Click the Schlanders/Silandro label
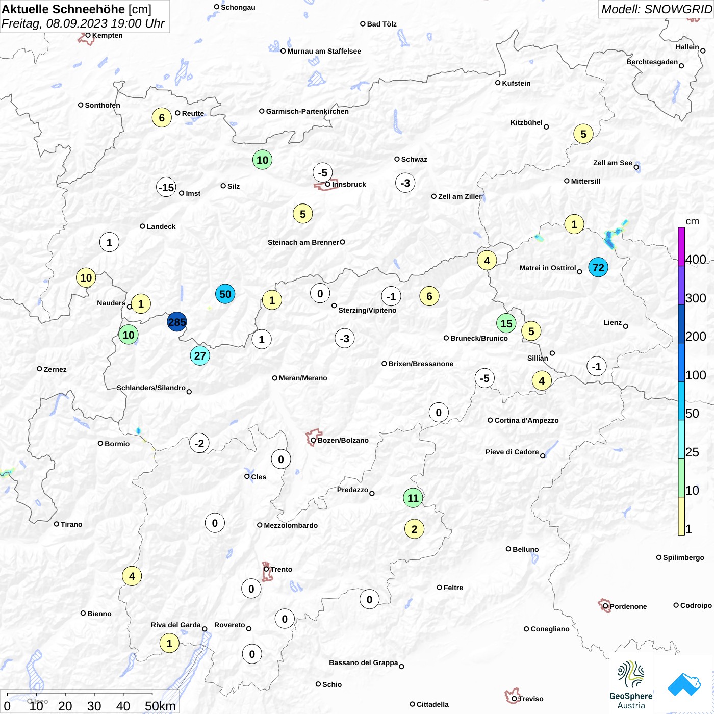The height and width of the screenshot is (714, 714). 151,388
